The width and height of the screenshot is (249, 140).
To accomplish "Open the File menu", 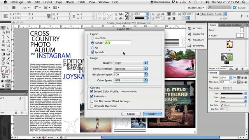I will (x=29, y=2).
